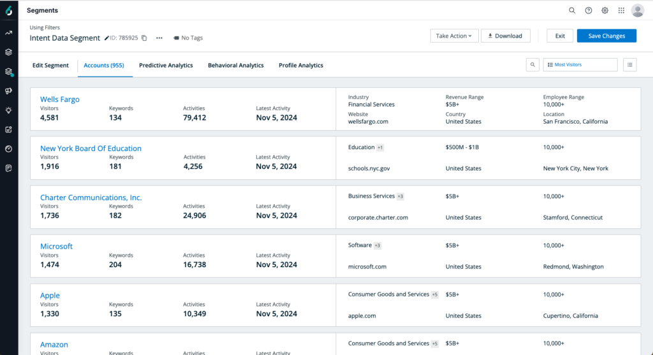Open the help question mark icon
The image size is (653, 355).
(589, 10)
